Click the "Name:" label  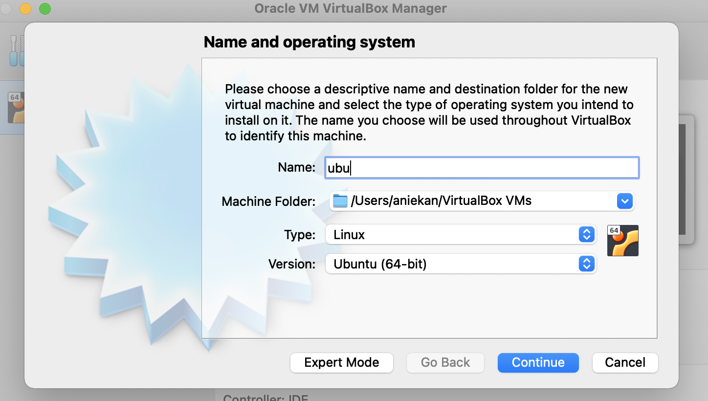(x=297, y=167)
